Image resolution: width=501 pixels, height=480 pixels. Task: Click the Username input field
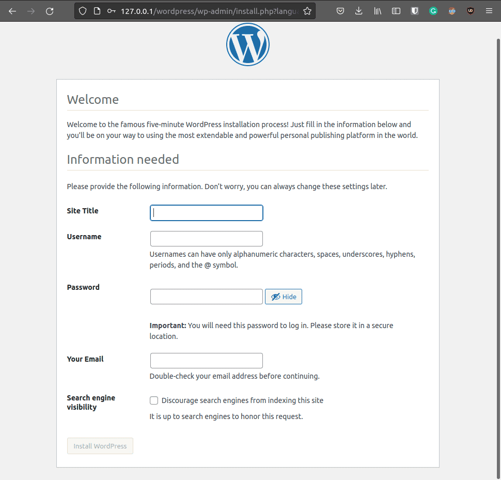click(x=207, y=239)
